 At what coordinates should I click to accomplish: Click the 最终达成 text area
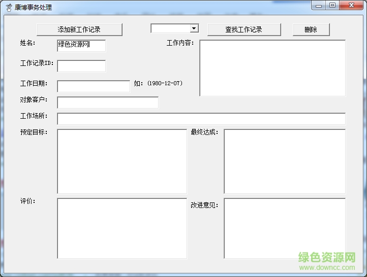[x=285, y=161]
